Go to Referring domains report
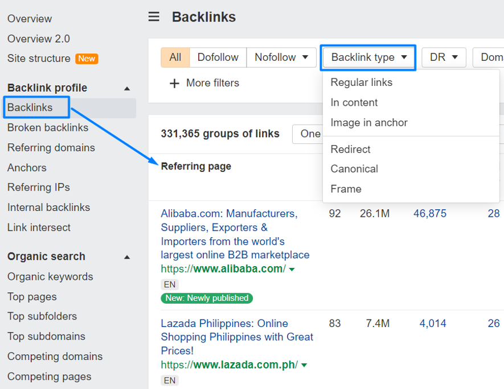 (51, 147)
